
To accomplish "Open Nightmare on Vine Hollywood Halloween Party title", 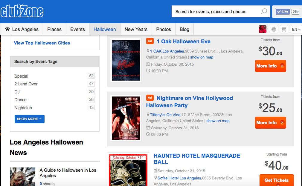I will click(190, 102).
